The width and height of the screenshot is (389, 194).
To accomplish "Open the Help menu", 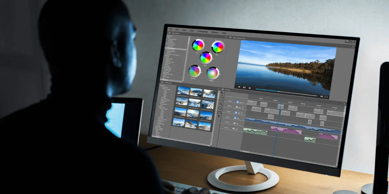I will (x=224, y=33).
